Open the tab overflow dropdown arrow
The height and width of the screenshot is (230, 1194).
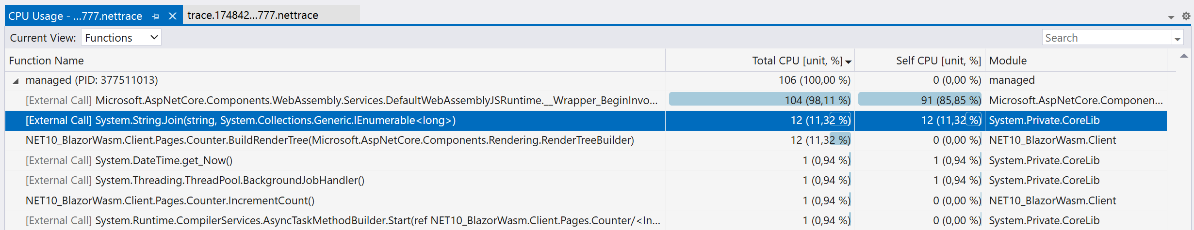click(1171, 17)
